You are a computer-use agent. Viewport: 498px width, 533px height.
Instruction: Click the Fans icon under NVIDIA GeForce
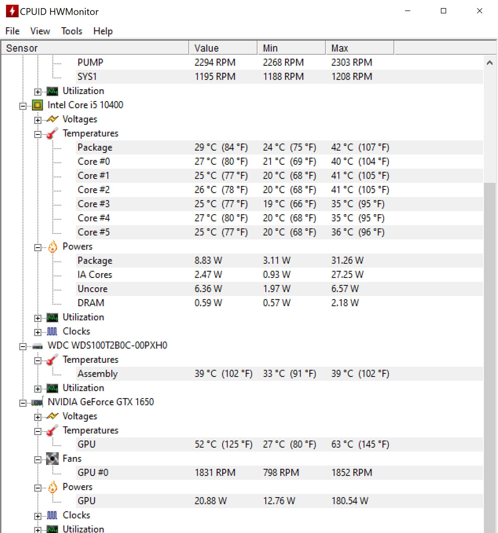pyautogui.click(x=52, y=459)
